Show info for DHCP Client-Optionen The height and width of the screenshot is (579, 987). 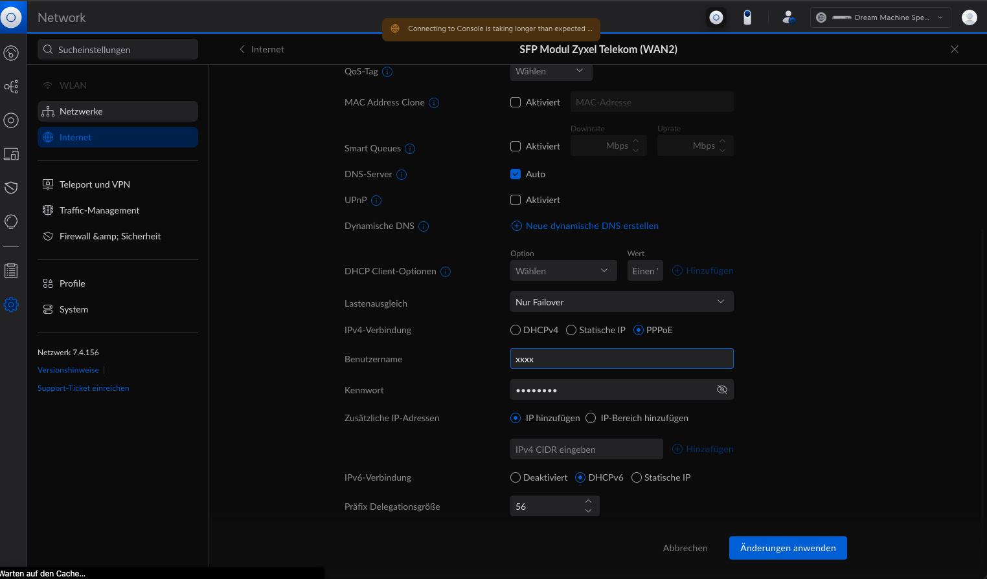446,272
